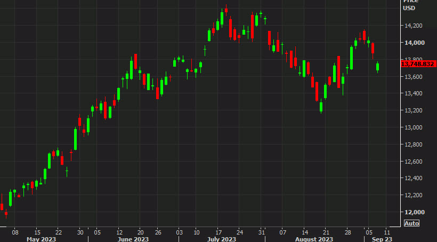The image size is (437, 242).
Task: Click the 13,200 price axis label
Action: point(414,110)
